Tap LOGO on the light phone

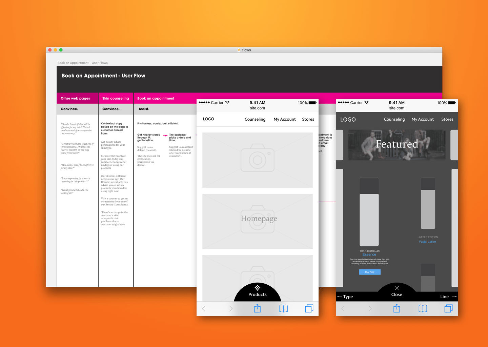(208, 119)
